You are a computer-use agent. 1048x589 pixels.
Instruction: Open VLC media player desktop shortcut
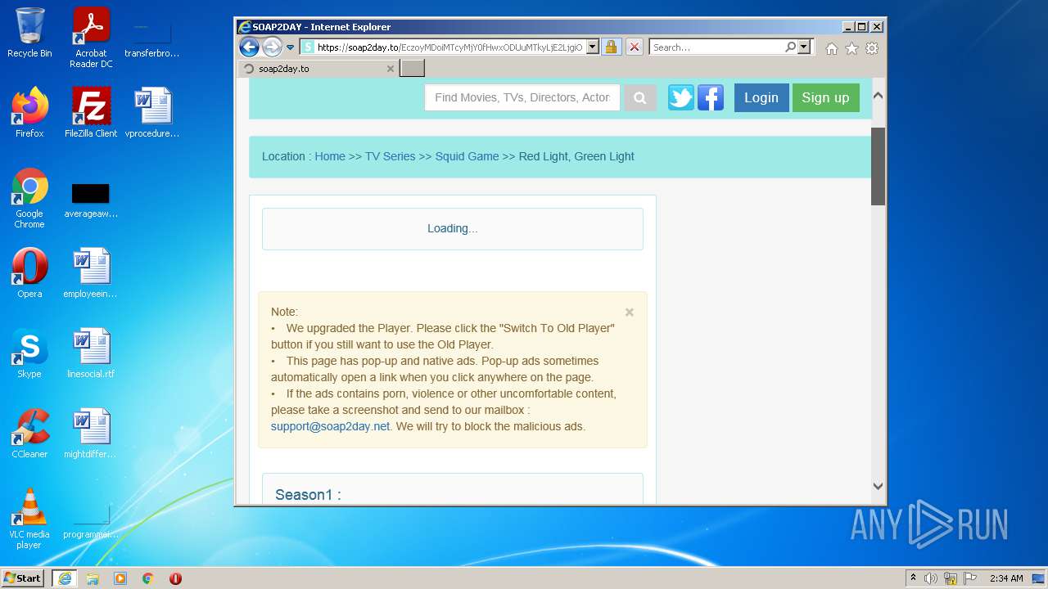click(x=29, y=519)
